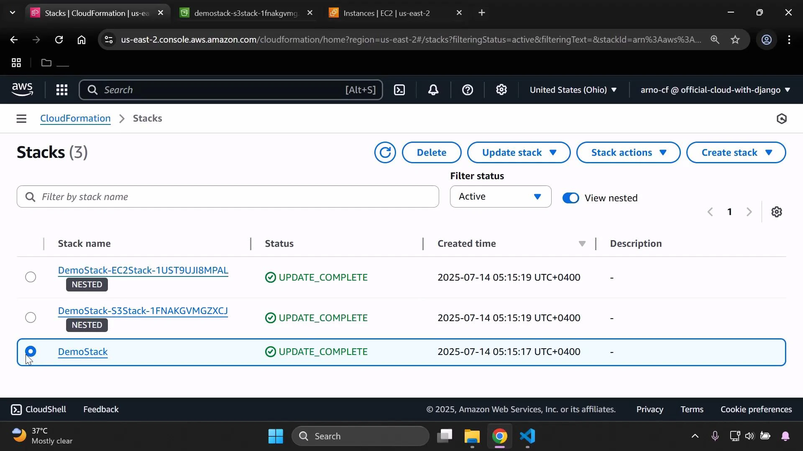Select the DemoStack-S3Stack row checkbox

(30, 317)
